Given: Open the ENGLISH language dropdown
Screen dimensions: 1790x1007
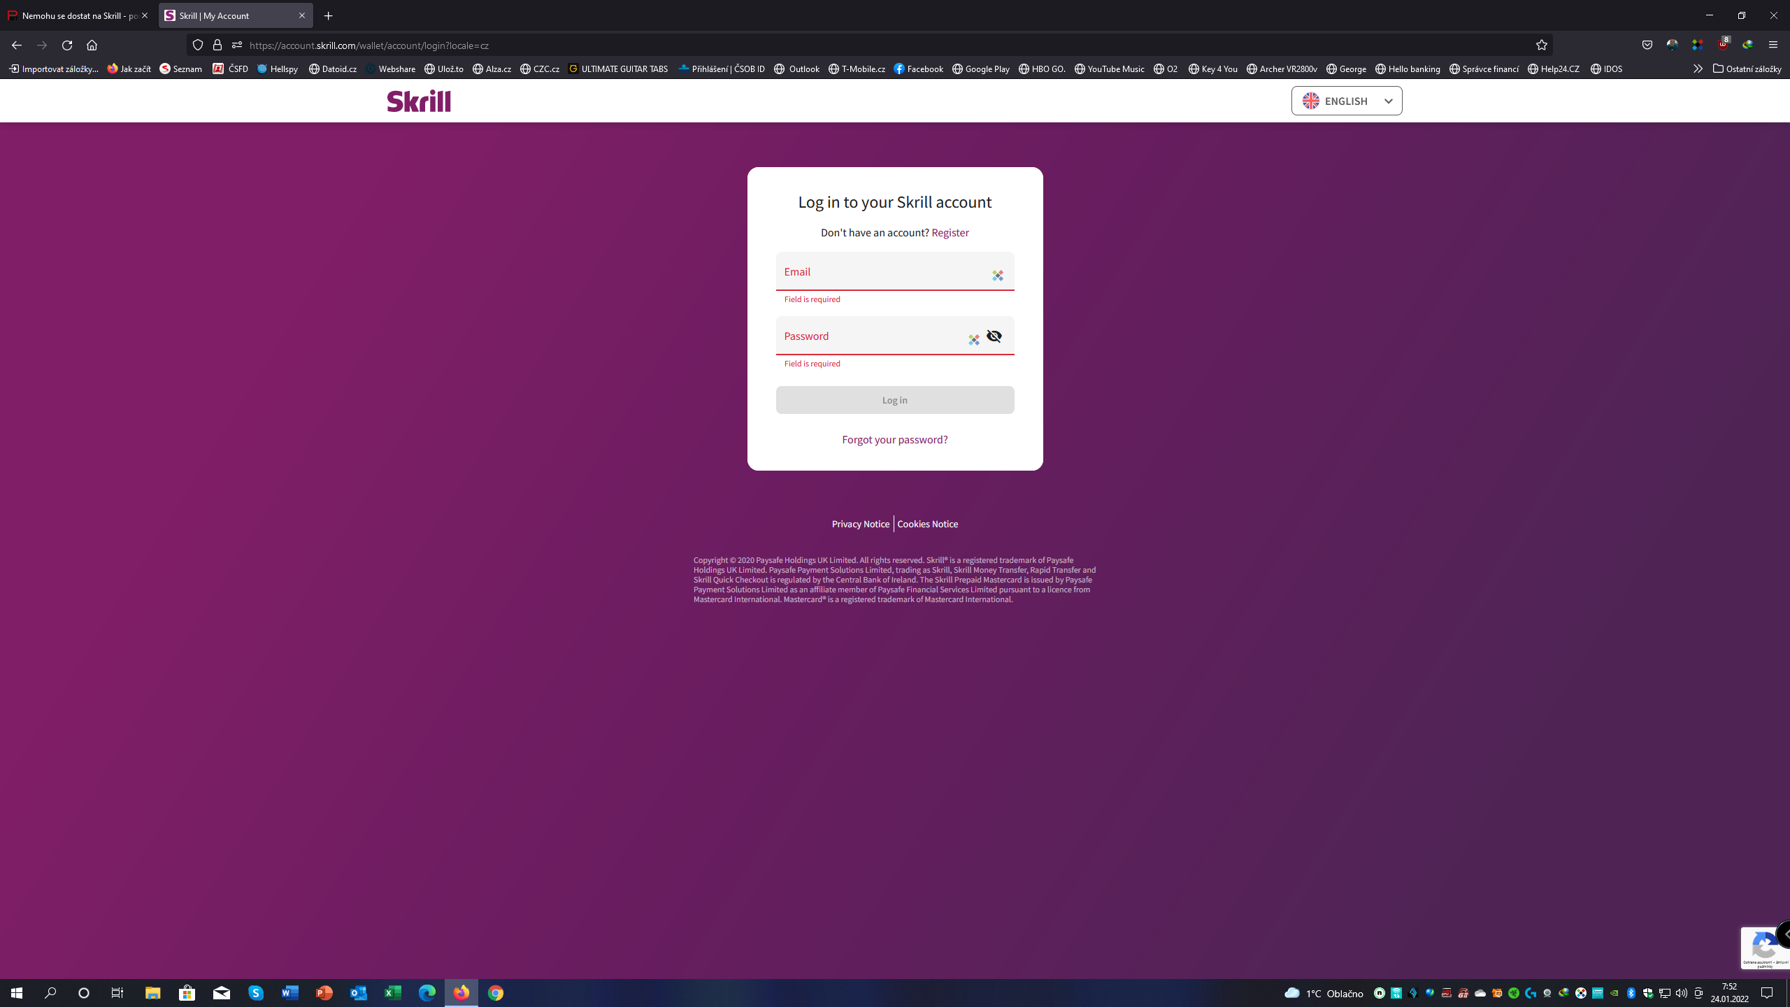Looking at the screenshot, I should (1346, 101).
